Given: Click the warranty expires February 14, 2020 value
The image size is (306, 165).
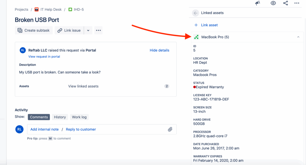Looking at the screenshot, I should (x=218, y=161).
